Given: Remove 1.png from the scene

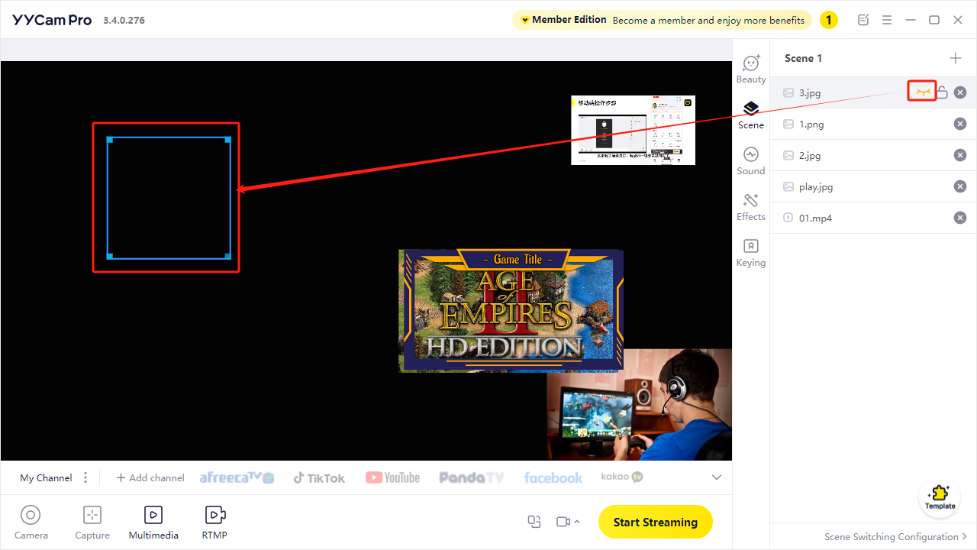Looking at the screenshot, I should tap(960, 124).
